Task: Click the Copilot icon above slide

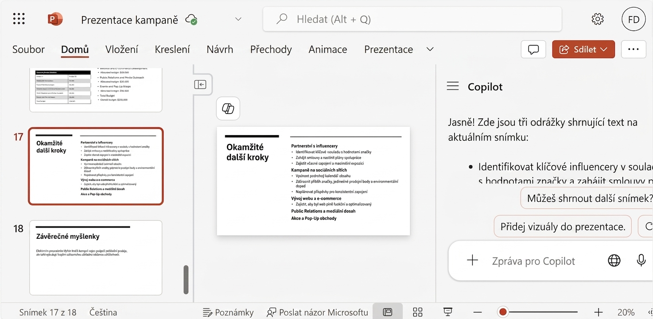Action: pyautogui.click(x=228, y=109)
